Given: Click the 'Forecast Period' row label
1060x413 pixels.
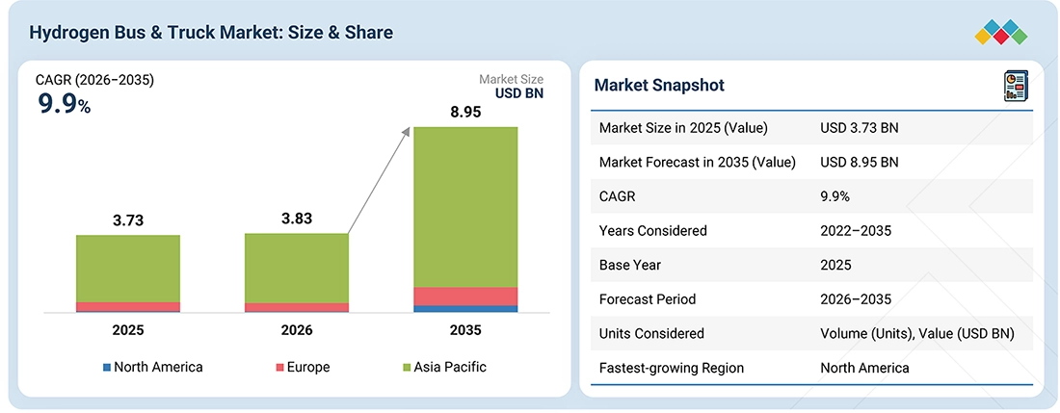Looking at the screenshot, I should (647, 299).
